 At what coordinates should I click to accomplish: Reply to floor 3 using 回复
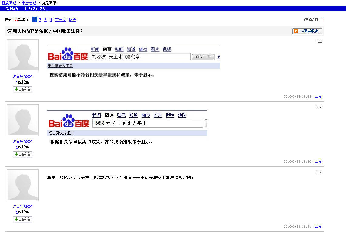318,227
